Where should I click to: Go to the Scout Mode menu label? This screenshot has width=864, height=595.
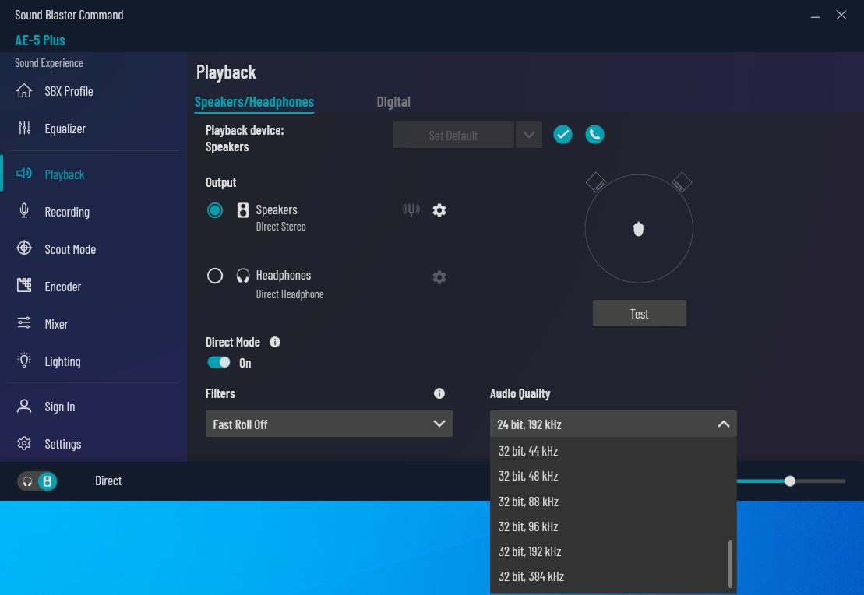[x=71, y=249]
